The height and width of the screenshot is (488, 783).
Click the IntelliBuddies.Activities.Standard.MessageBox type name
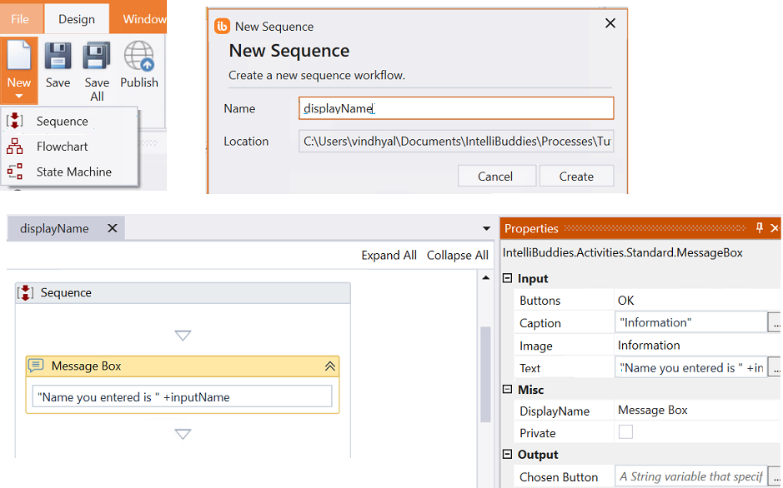pyautogui.click(x=622, y=252)
